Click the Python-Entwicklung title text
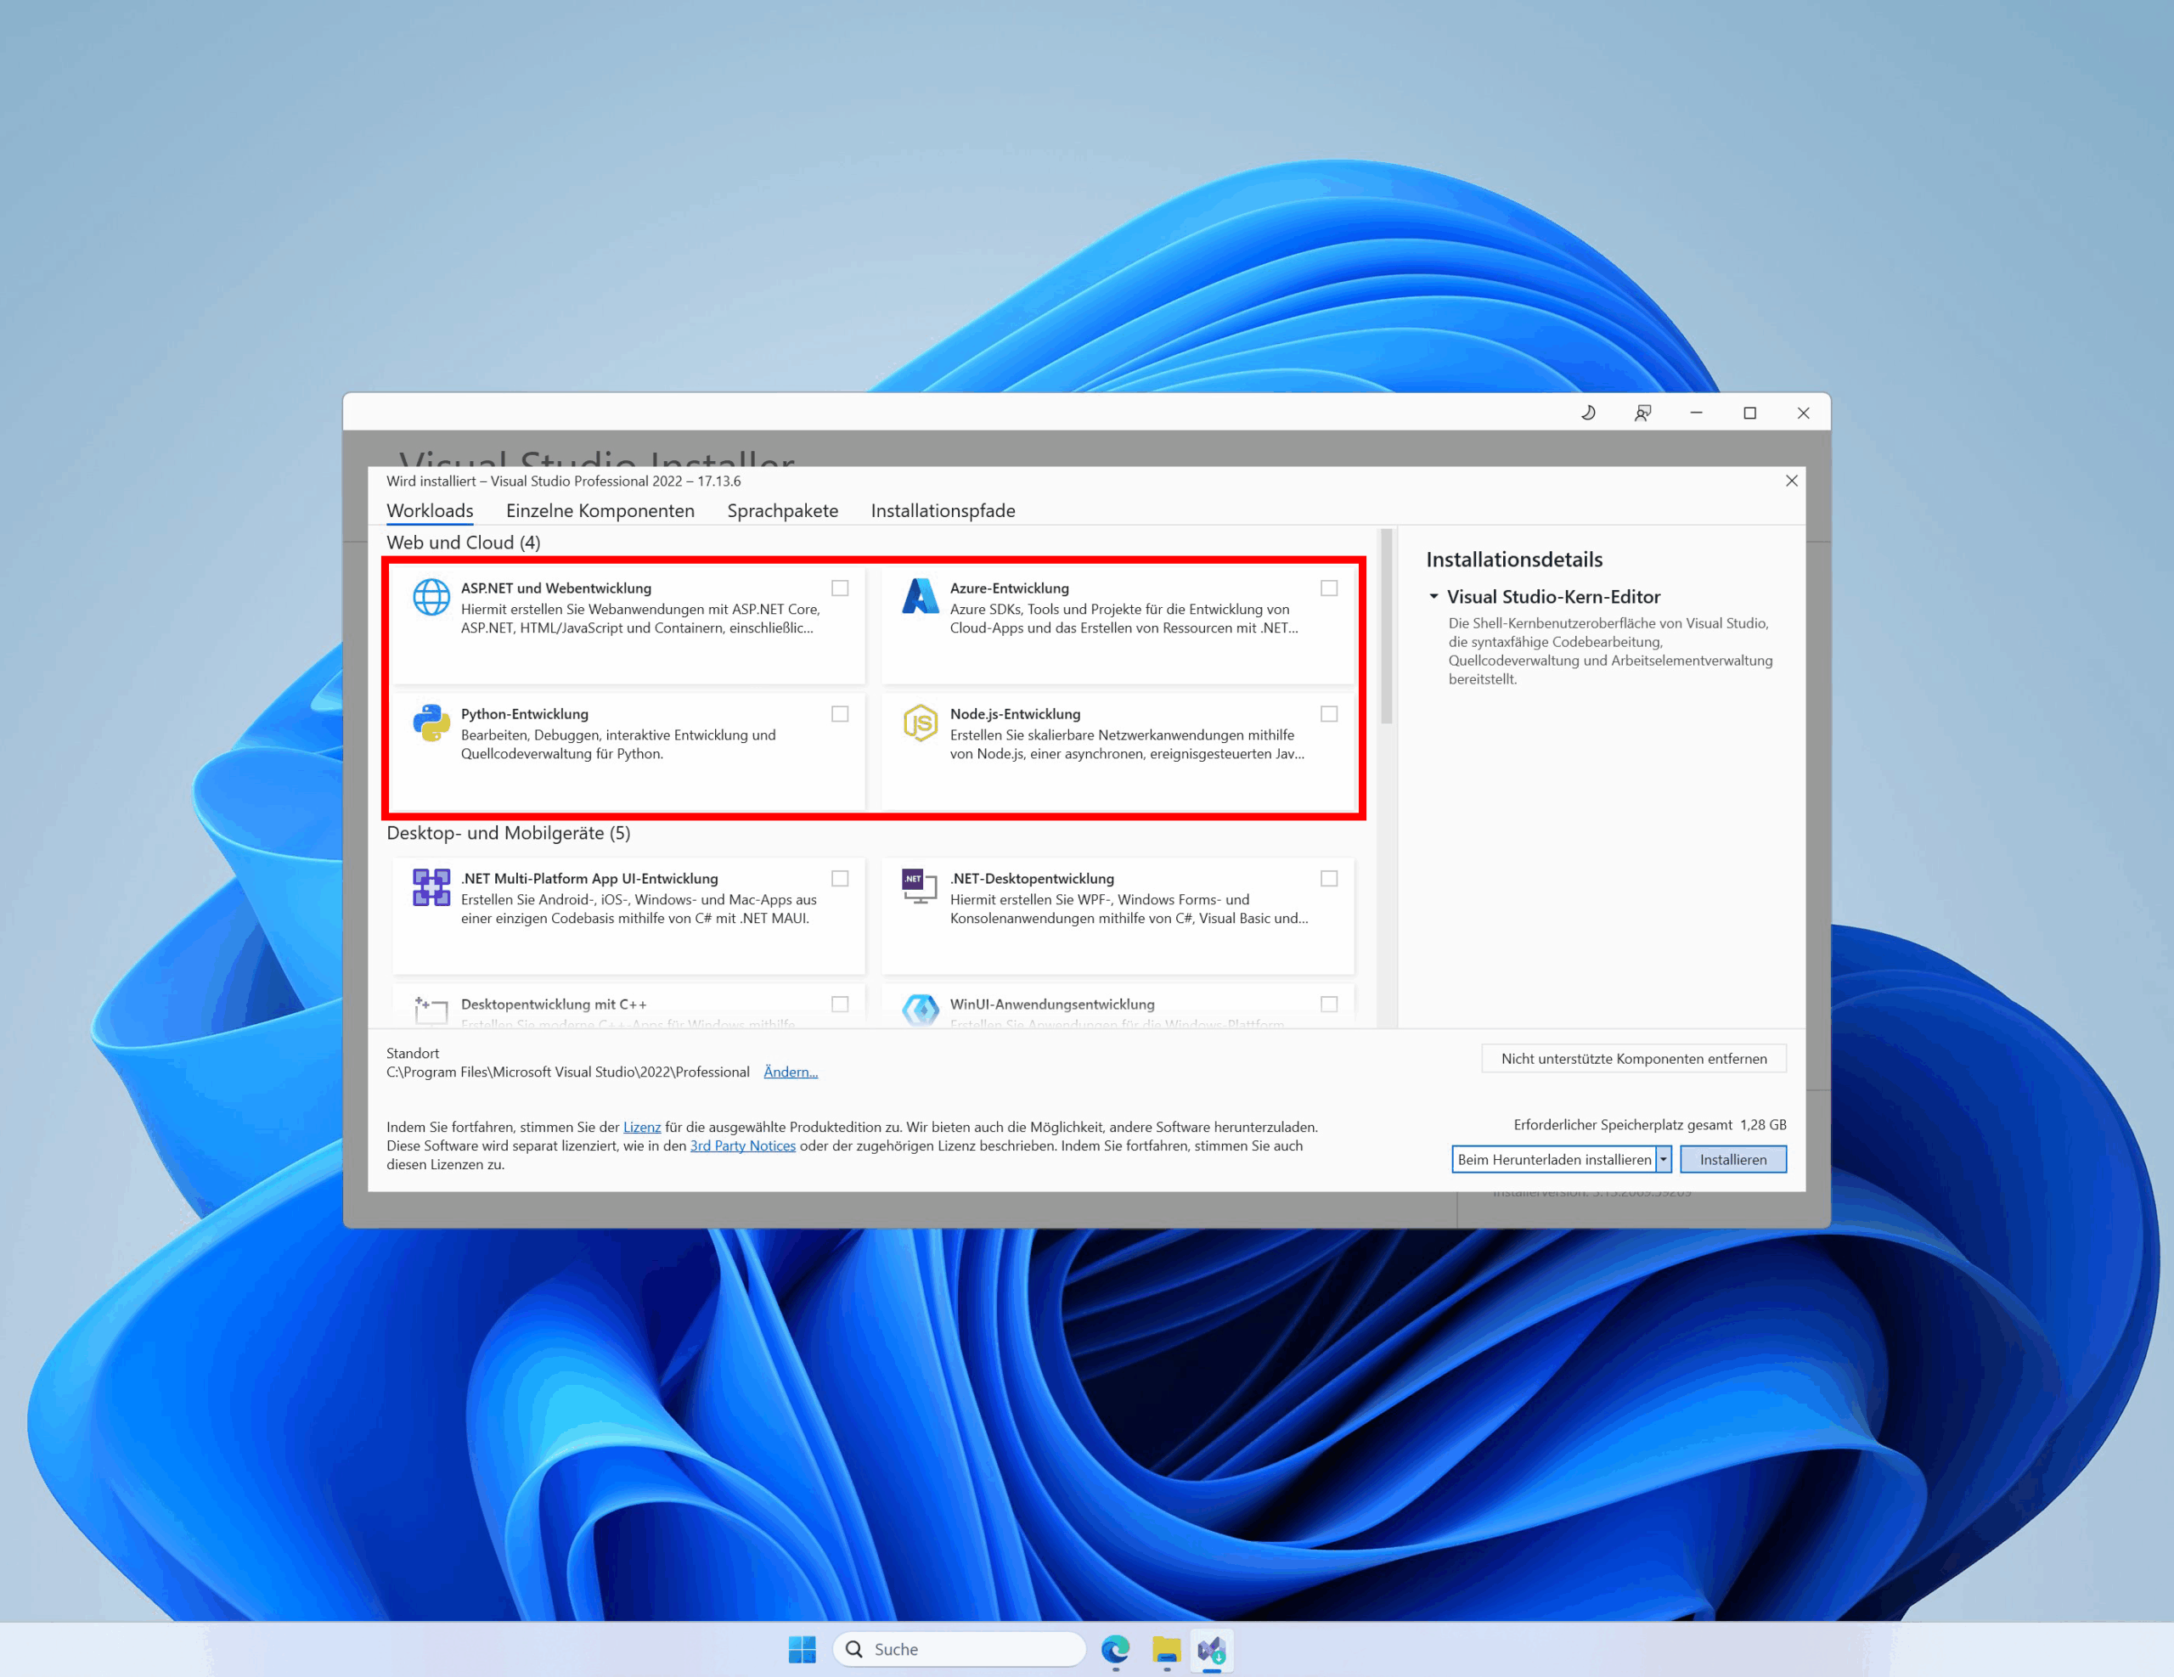This screenshot has width=2174, height=1677. pos(525,713)
